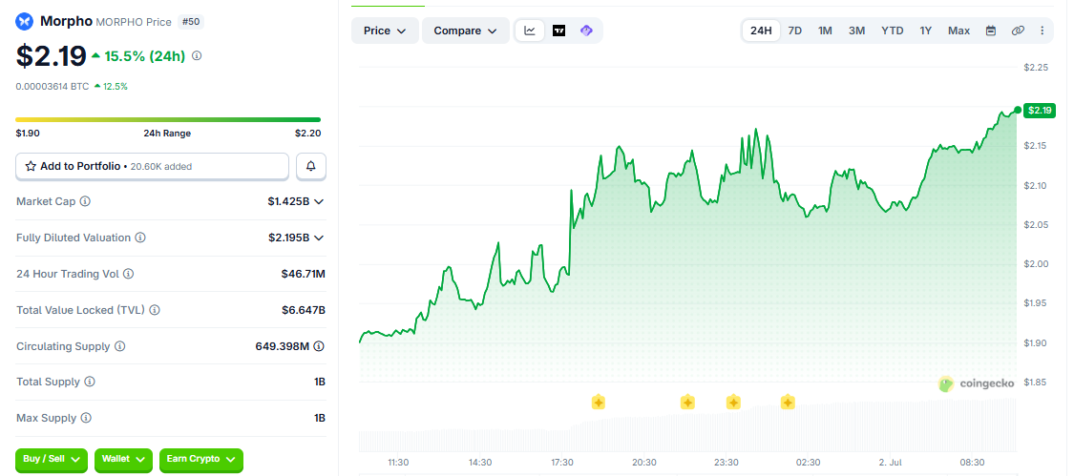
Task: Open the Price chart type dropdown
Action: tap(385, 31)
